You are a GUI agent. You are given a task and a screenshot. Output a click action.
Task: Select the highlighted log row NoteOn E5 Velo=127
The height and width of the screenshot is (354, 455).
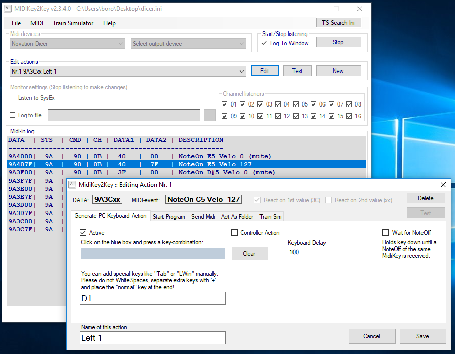186,164
